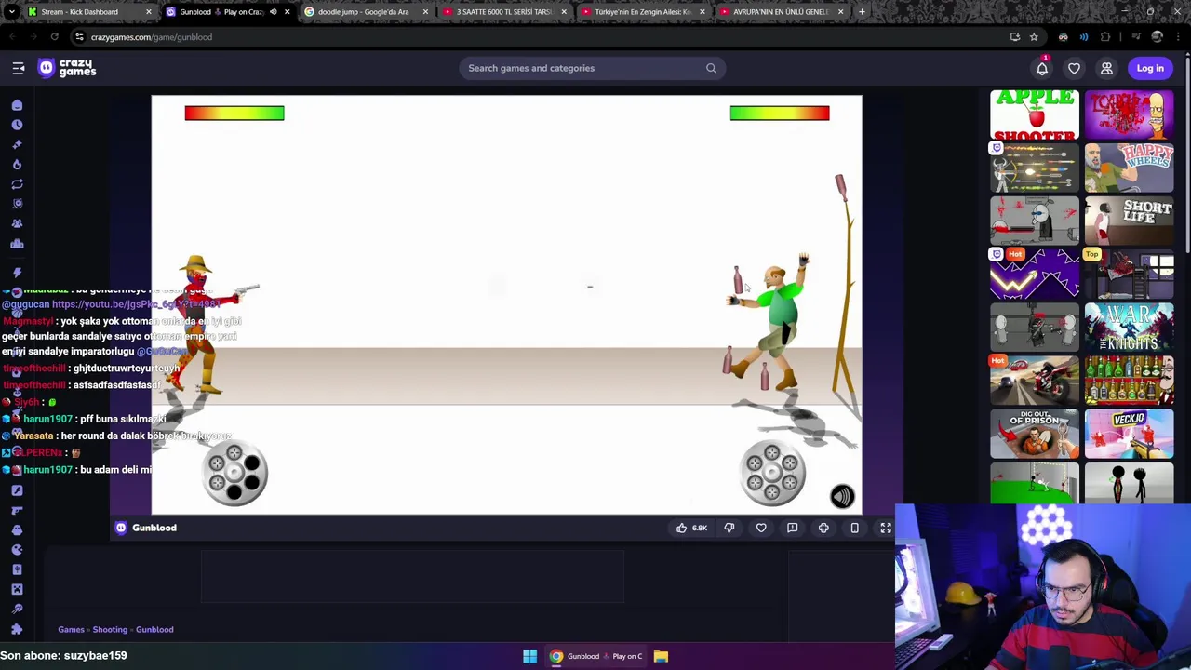This screenshot has height=670, width=1191.
Task: Log in with the Log in button
Action: tap(1150, 68)
